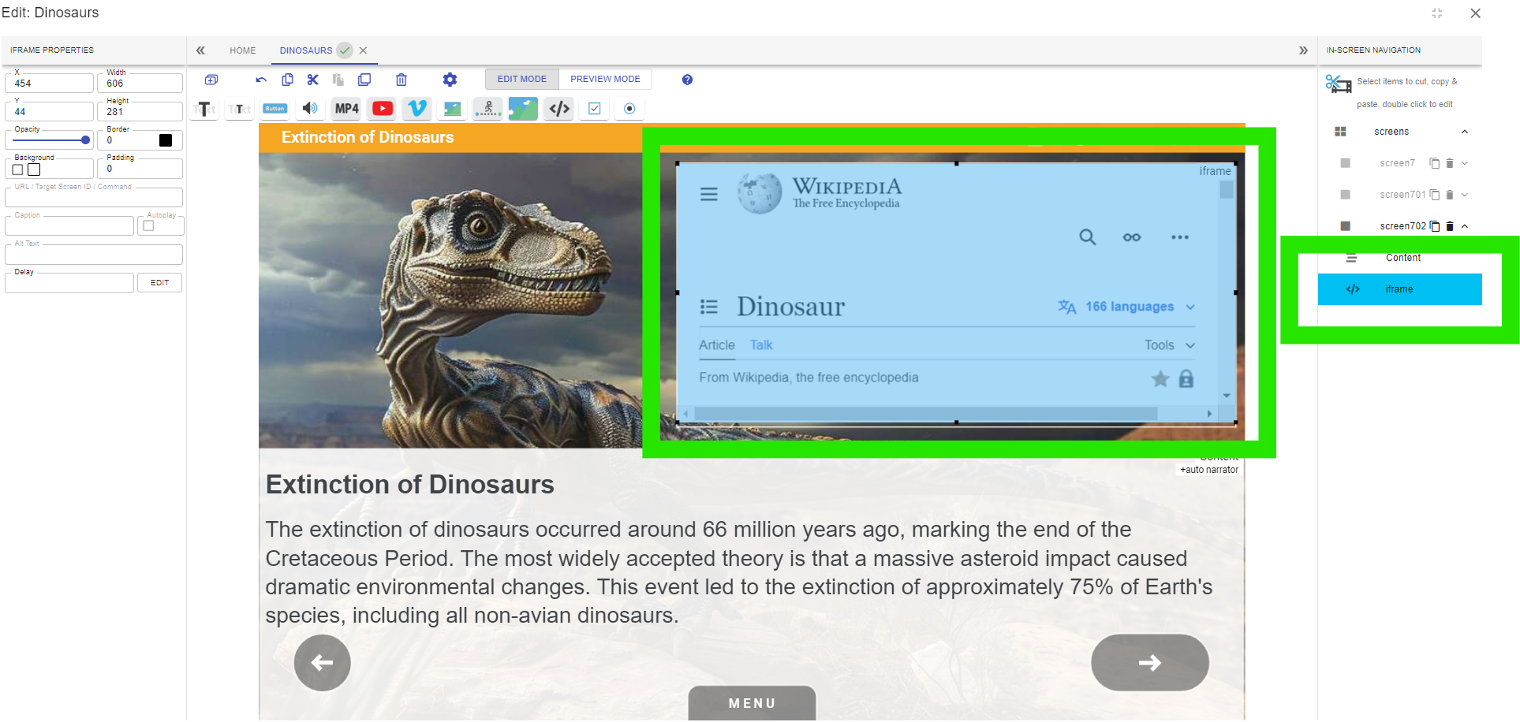Focus the URL / Target Screen ID field
This screenshot has width=1520, height=722.
tap(94, 197)
